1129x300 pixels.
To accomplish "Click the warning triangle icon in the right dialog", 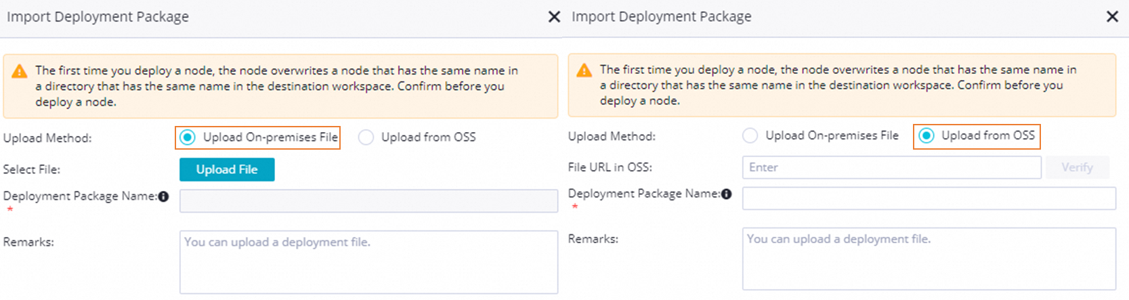I will click(x=584, y=70).
